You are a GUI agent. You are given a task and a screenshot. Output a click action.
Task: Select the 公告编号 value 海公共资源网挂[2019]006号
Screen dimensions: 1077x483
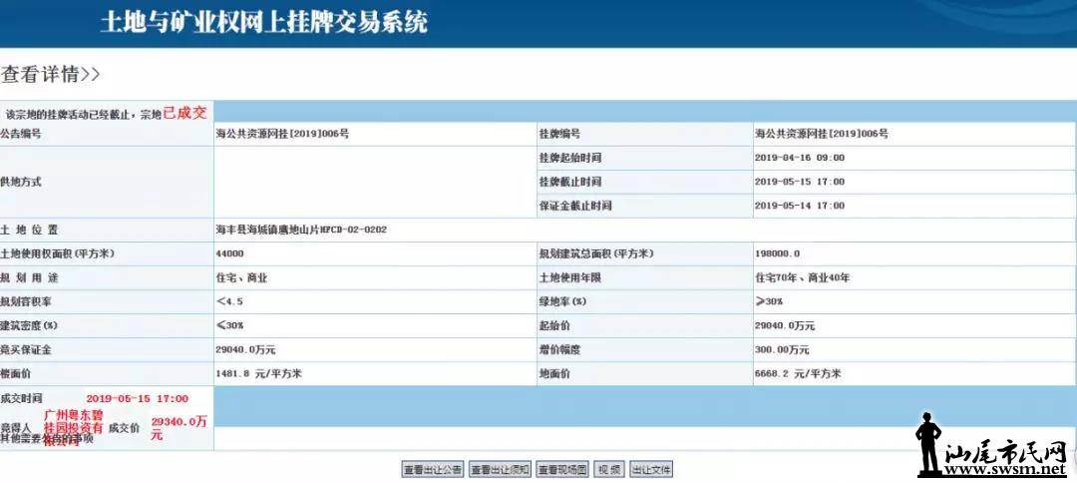[x=282, y=134]
